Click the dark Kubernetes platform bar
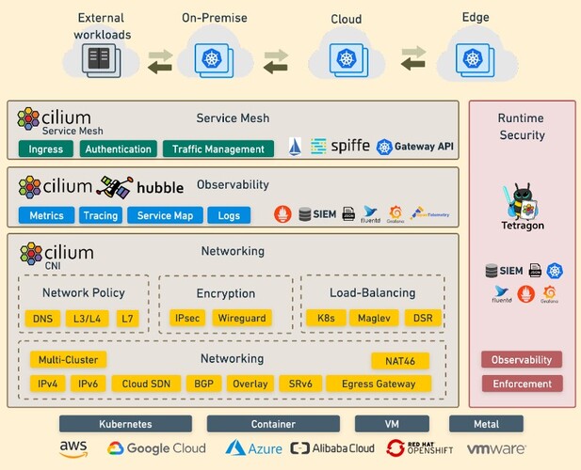 (125, 424)
